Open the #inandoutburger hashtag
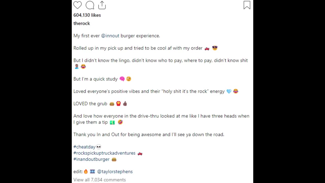 (x=91, y=159)
